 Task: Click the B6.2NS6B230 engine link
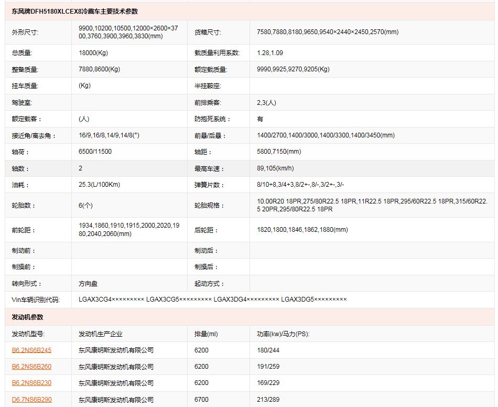pos(31,383)
